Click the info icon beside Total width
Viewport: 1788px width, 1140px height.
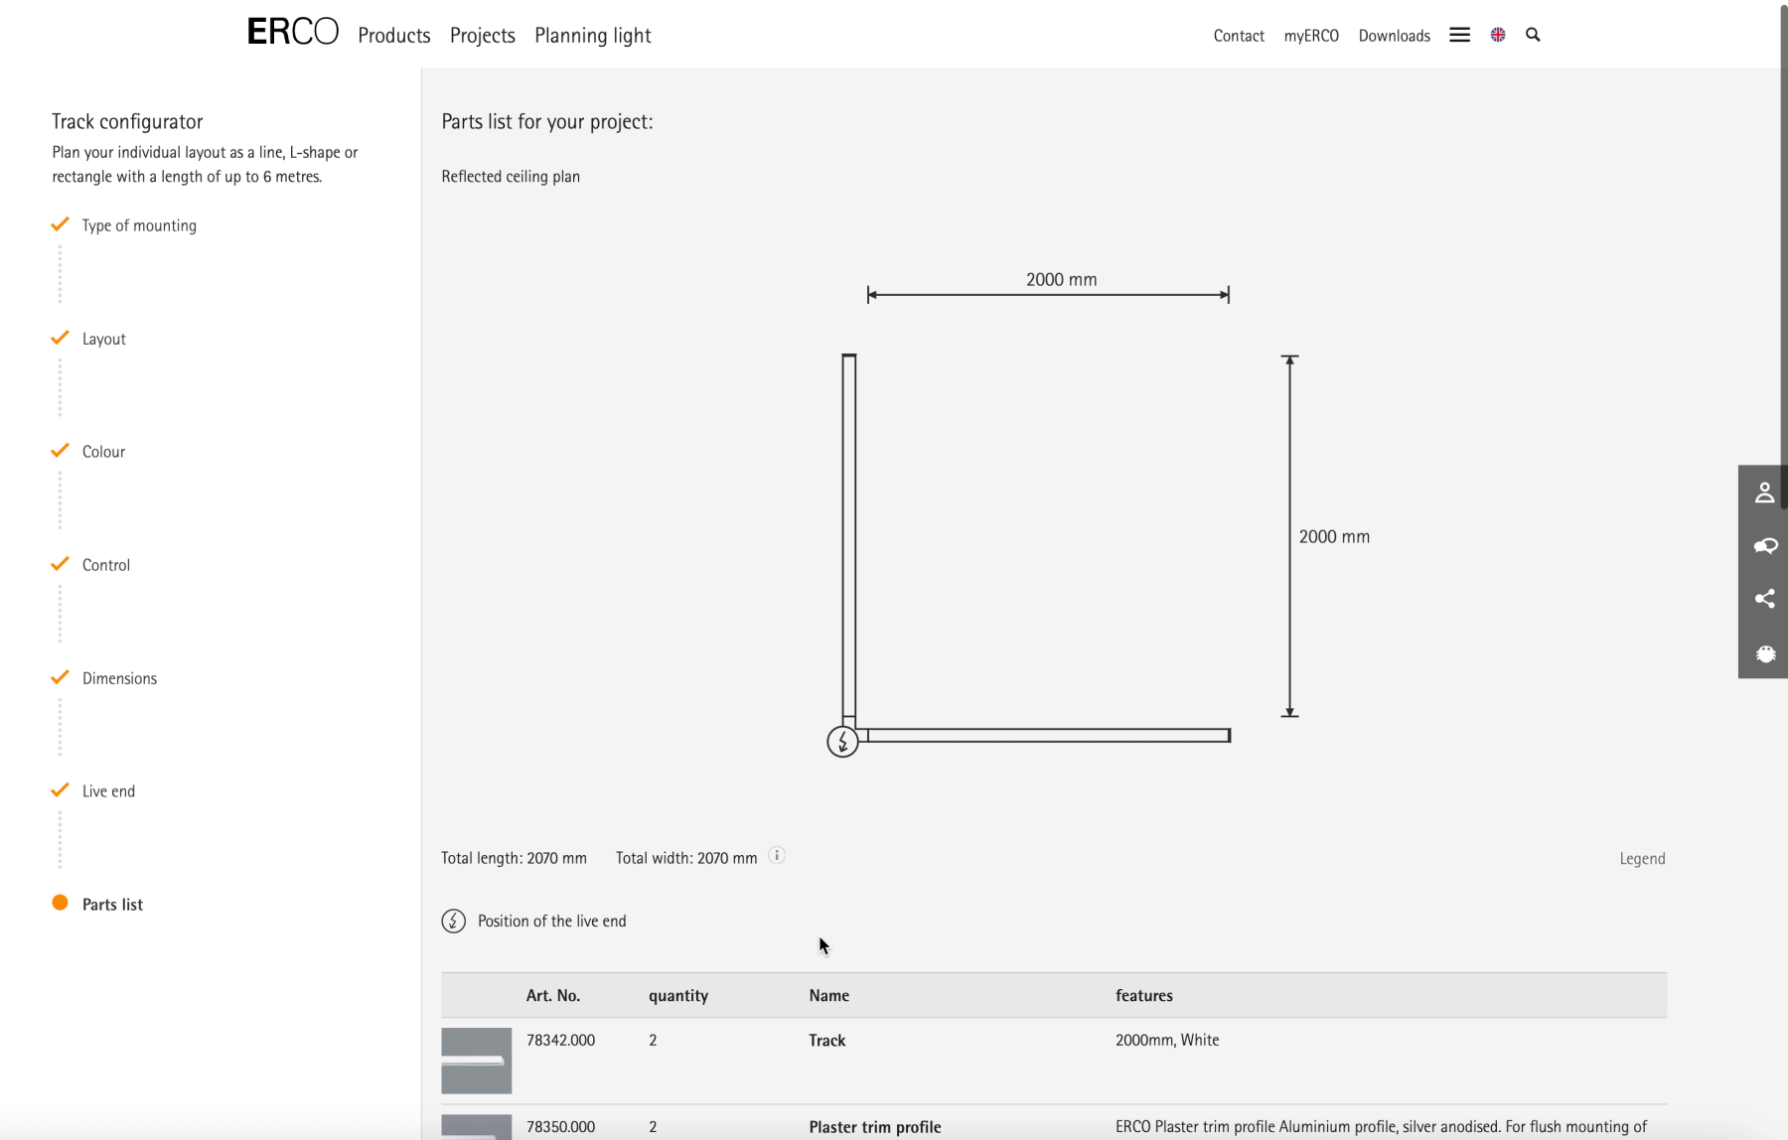point(777,856)
